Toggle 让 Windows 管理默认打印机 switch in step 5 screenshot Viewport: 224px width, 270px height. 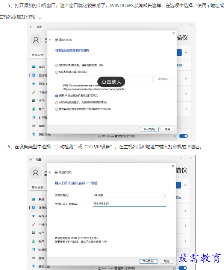(183, 136)
